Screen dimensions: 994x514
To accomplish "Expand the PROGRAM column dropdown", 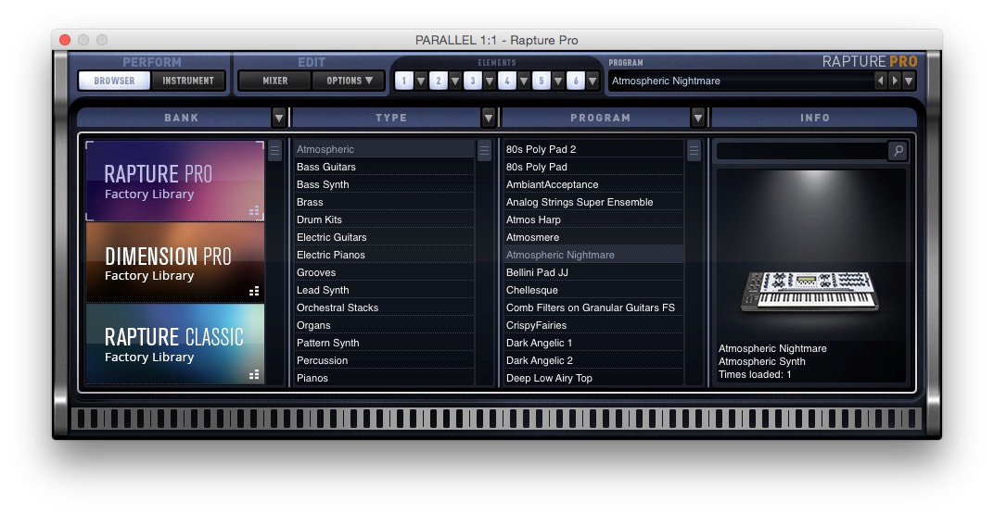I will [698, 118].
